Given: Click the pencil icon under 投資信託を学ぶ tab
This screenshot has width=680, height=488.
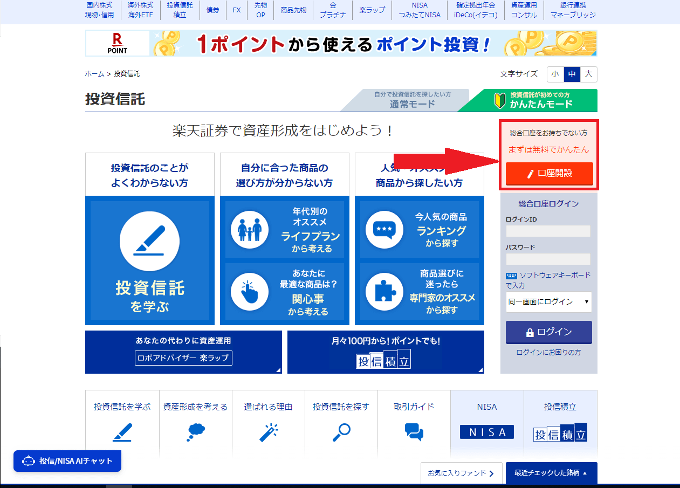Looking at the screenshot, I should click(122, 432).
